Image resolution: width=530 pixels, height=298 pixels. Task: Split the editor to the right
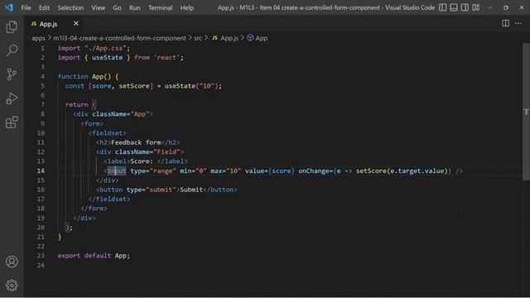(505, 23)
